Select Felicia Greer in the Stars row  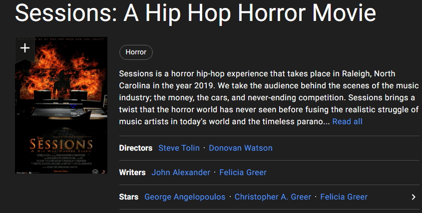pos(344,197)
